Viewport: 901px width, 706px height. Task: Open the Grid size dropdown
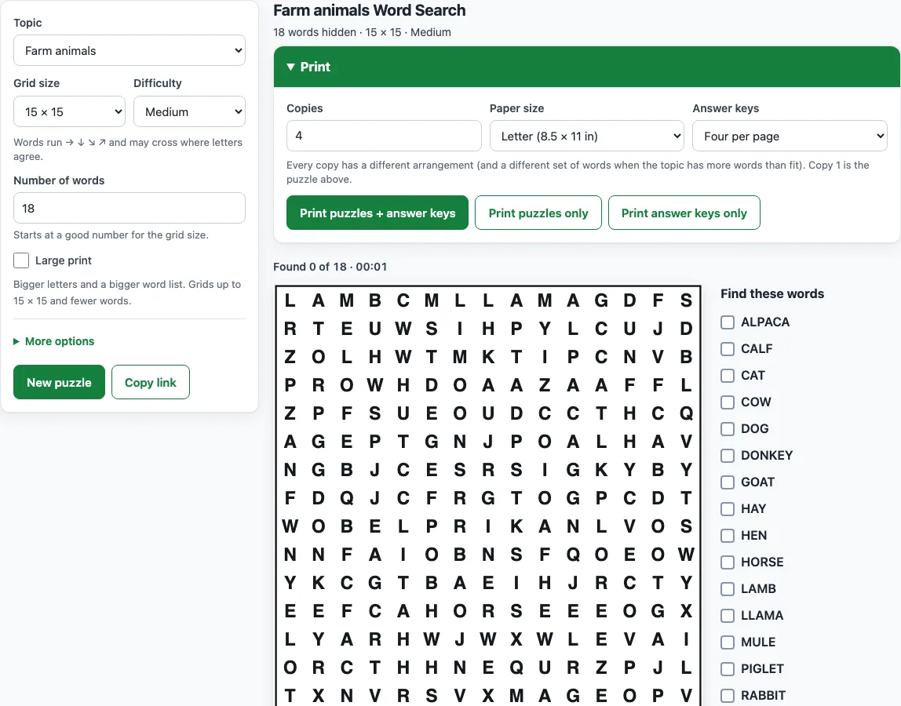pos(70,111)
